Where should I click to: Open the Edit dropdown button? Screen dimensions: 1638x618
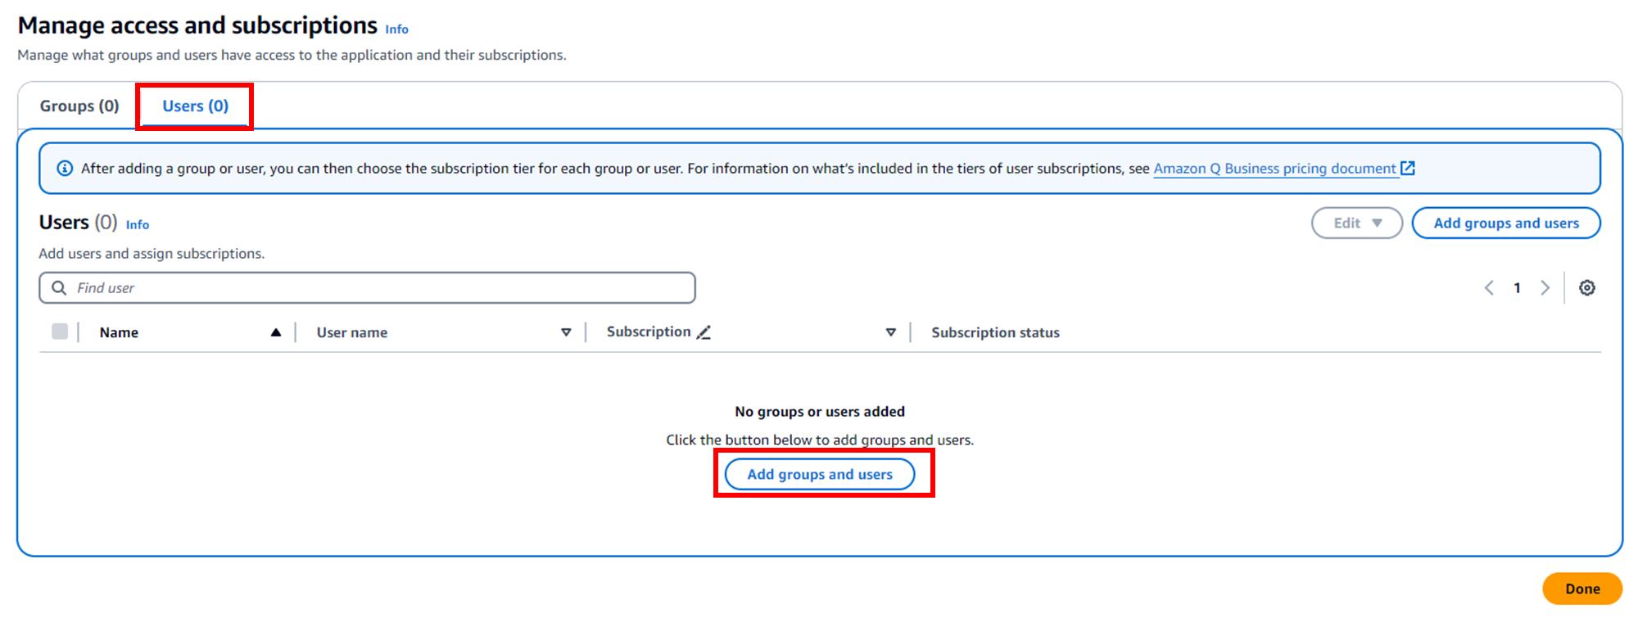coord(1357,223)
